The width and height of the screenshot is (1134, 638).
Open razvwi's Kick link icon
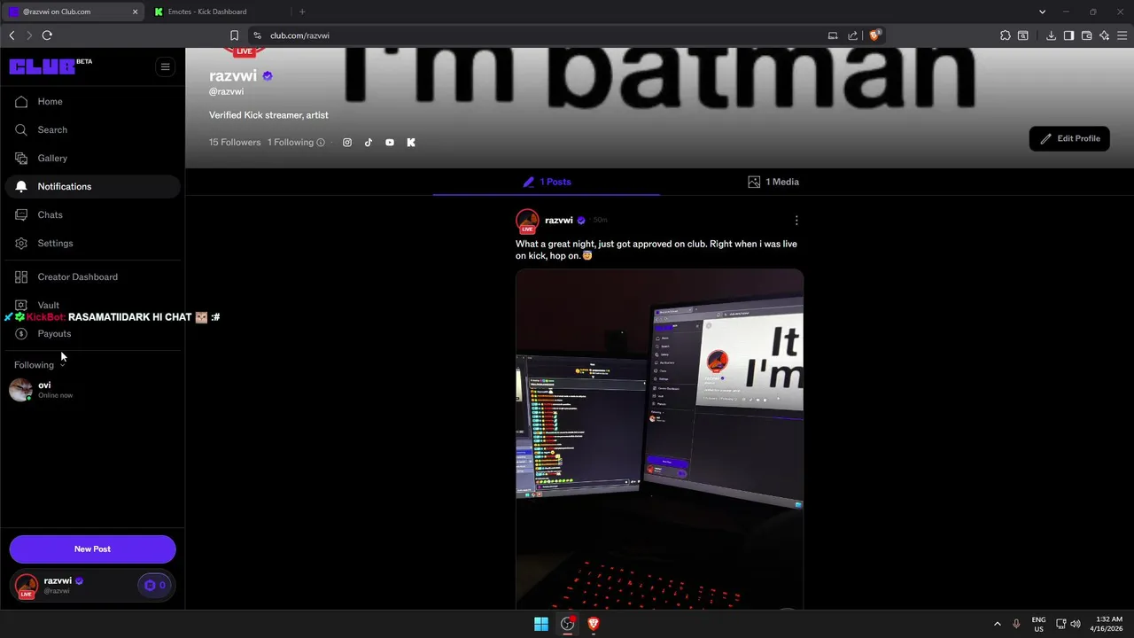click(x=411, y=143)
